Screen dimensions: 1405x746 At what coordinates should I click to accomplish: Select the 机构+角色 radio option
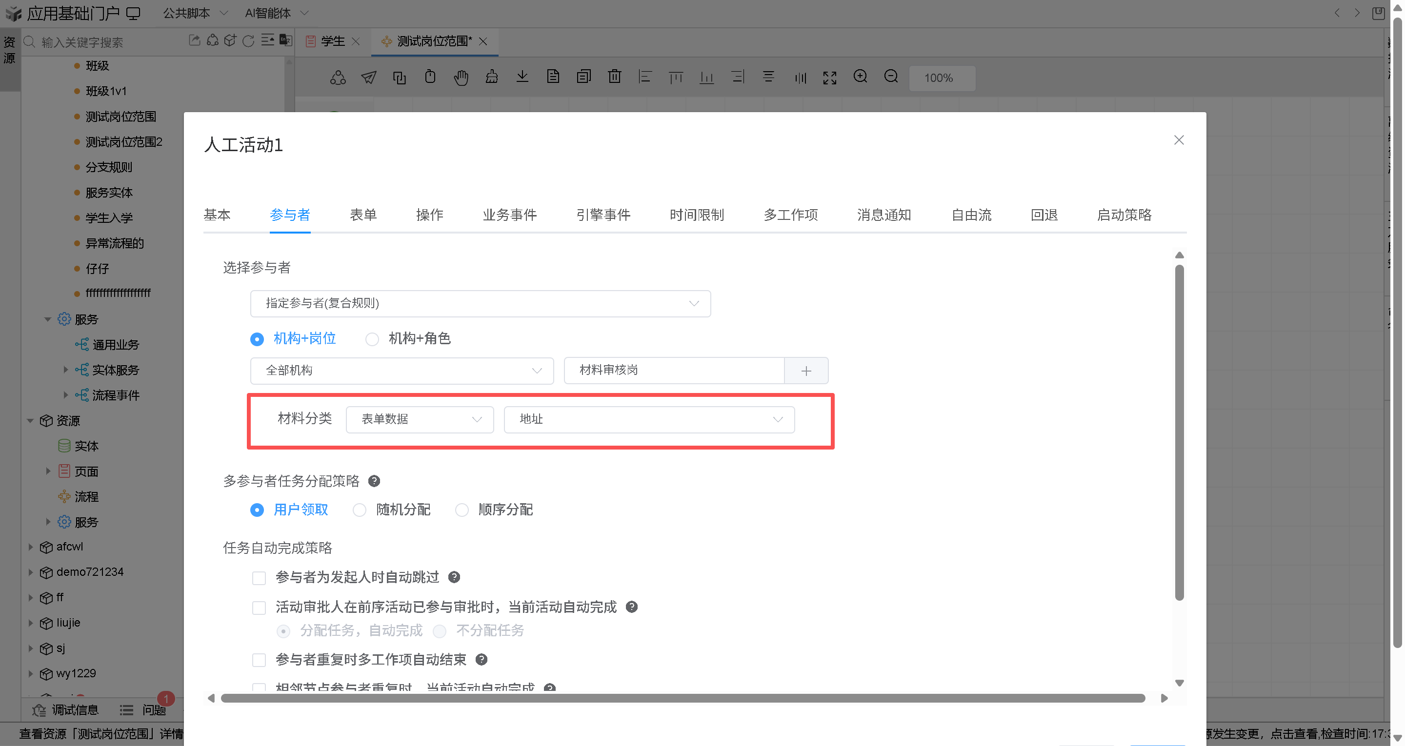[372, 339]
